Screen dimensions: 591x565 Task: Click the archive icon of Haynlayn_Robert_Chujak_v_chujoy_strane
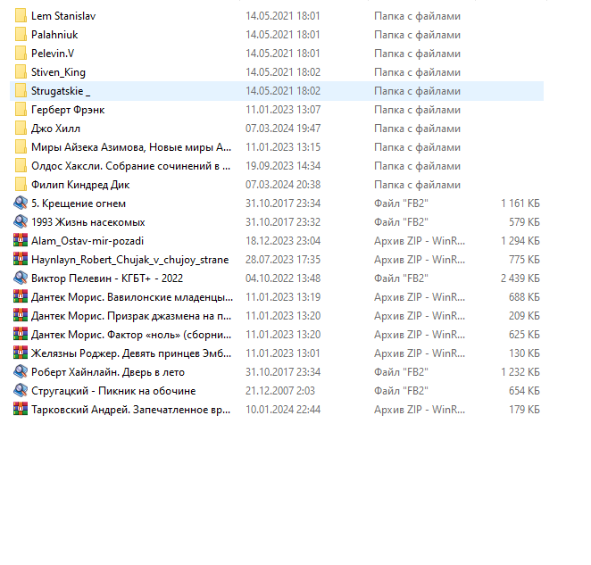(21, 260)
